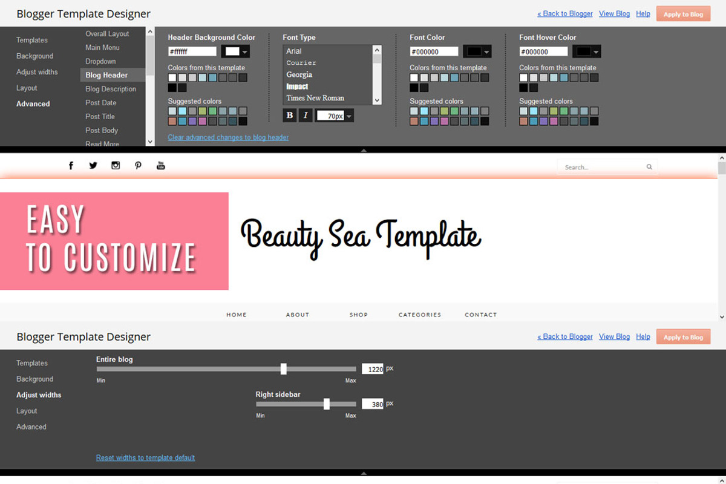Select Advanced in lower designer sidebar

click(x=31, y=427)
